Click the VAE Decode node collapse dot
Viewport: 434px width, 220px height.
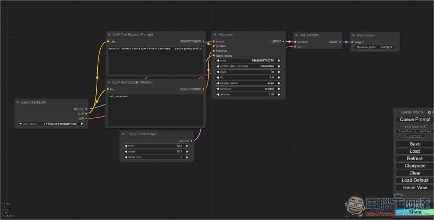(x=296, y=35)
